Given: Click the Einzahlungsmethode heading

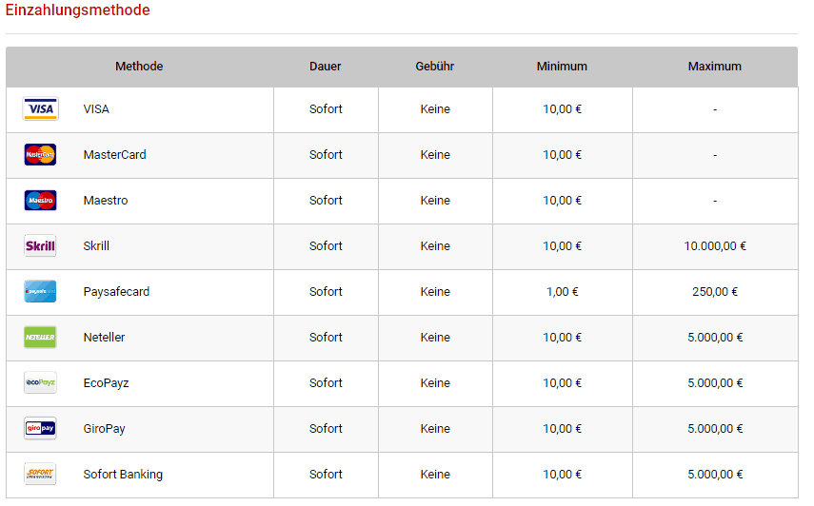Looking at the screenshot, I should click(78, 10).
